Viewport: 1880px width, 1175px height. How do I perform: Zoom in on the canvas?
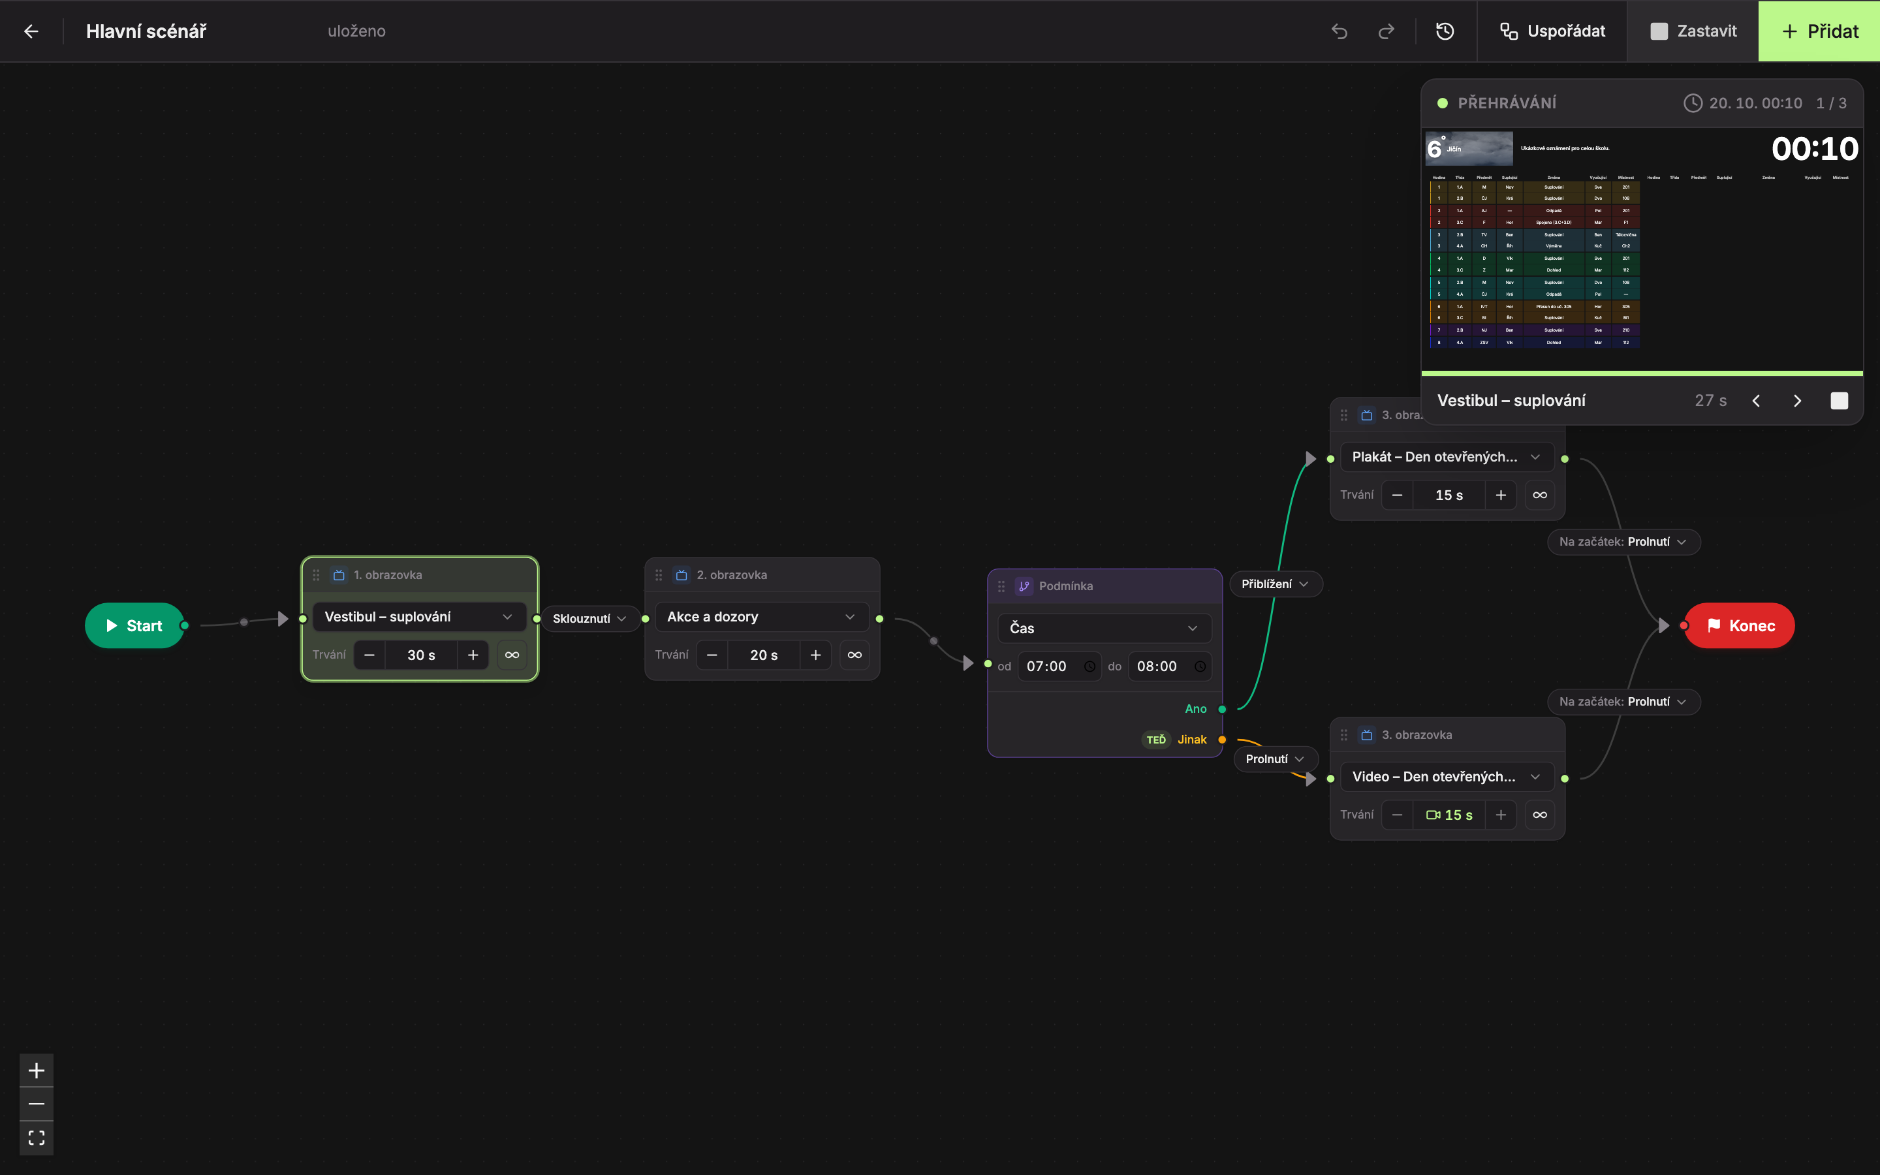(37, 1071)
